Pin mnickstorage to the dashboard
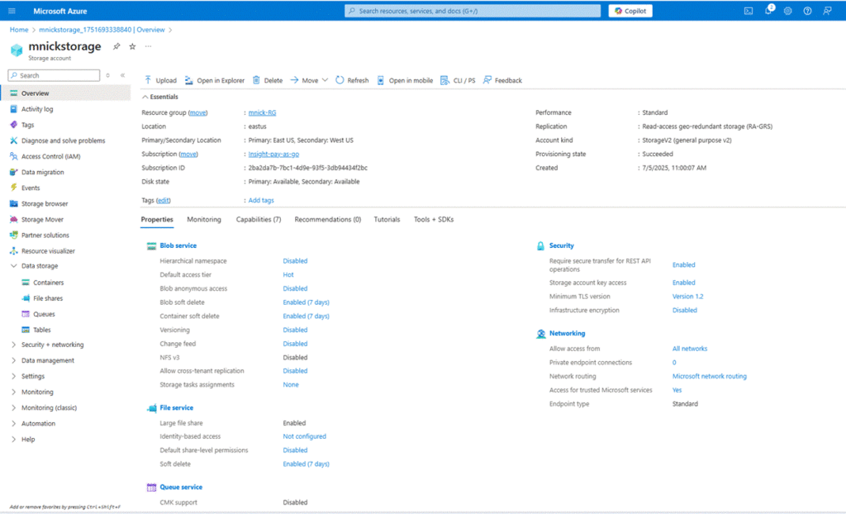846x514 pixels. tap(116, 46)
